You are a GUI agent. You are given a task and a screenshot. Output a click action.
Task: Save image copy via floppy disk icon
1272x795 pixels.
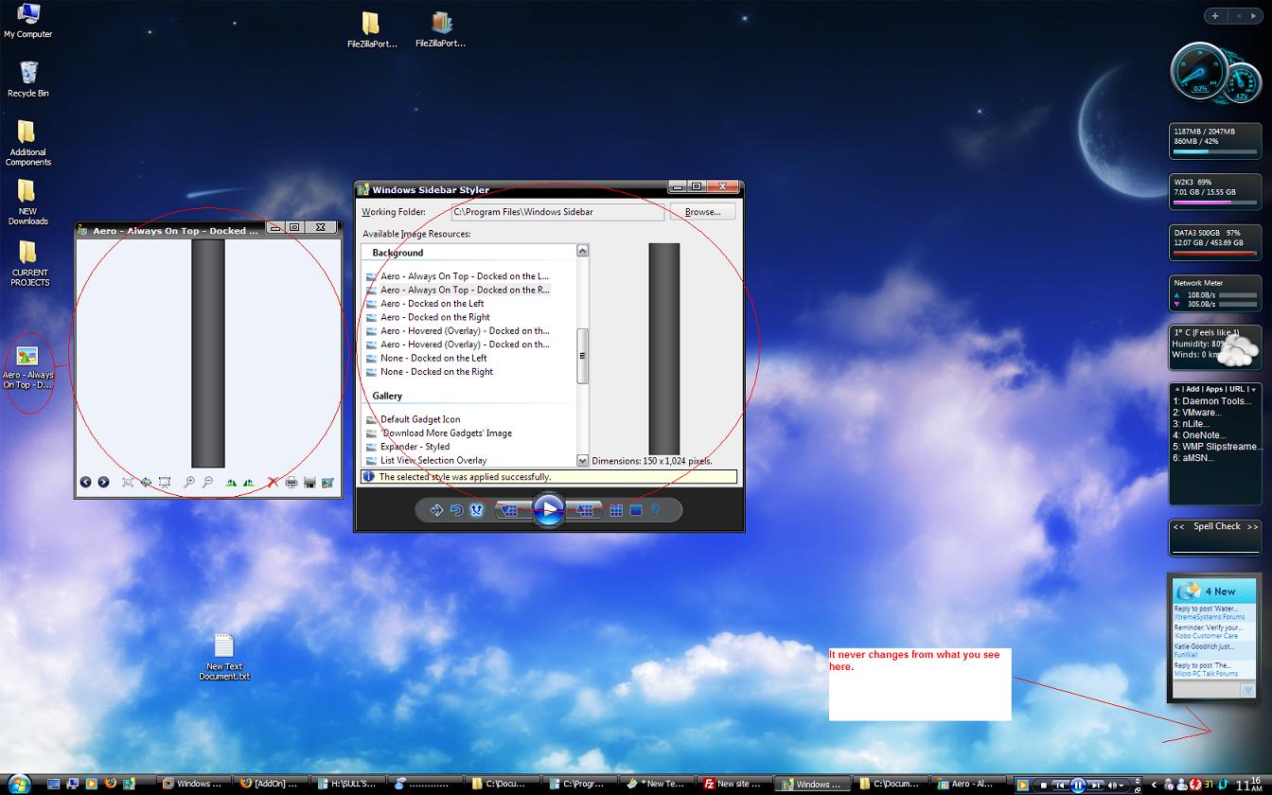click(309, 483)
